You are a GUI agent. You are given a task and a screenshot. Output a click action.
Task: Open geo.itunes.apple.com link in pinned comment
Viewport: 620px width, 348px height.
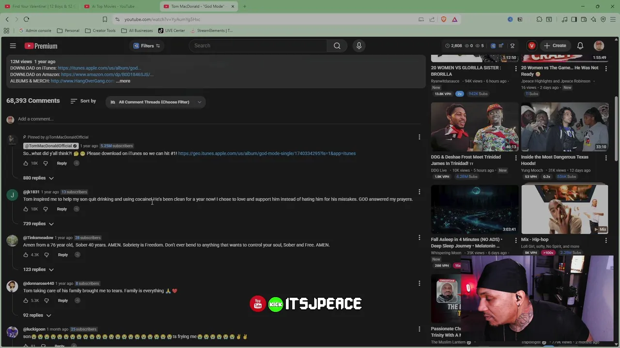click(x=267, y=154)
